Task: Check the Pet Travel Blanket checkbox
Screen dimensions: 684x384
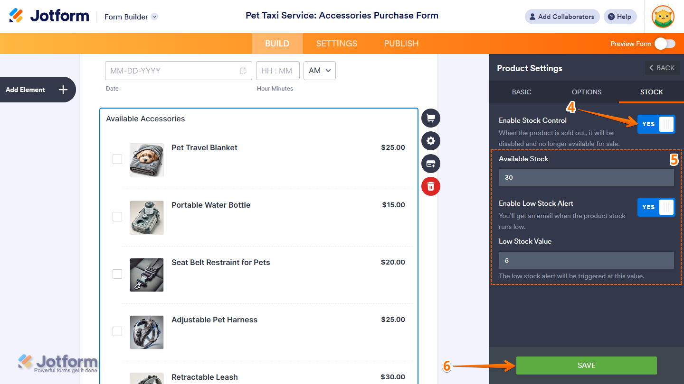Action: click(117, 159)
